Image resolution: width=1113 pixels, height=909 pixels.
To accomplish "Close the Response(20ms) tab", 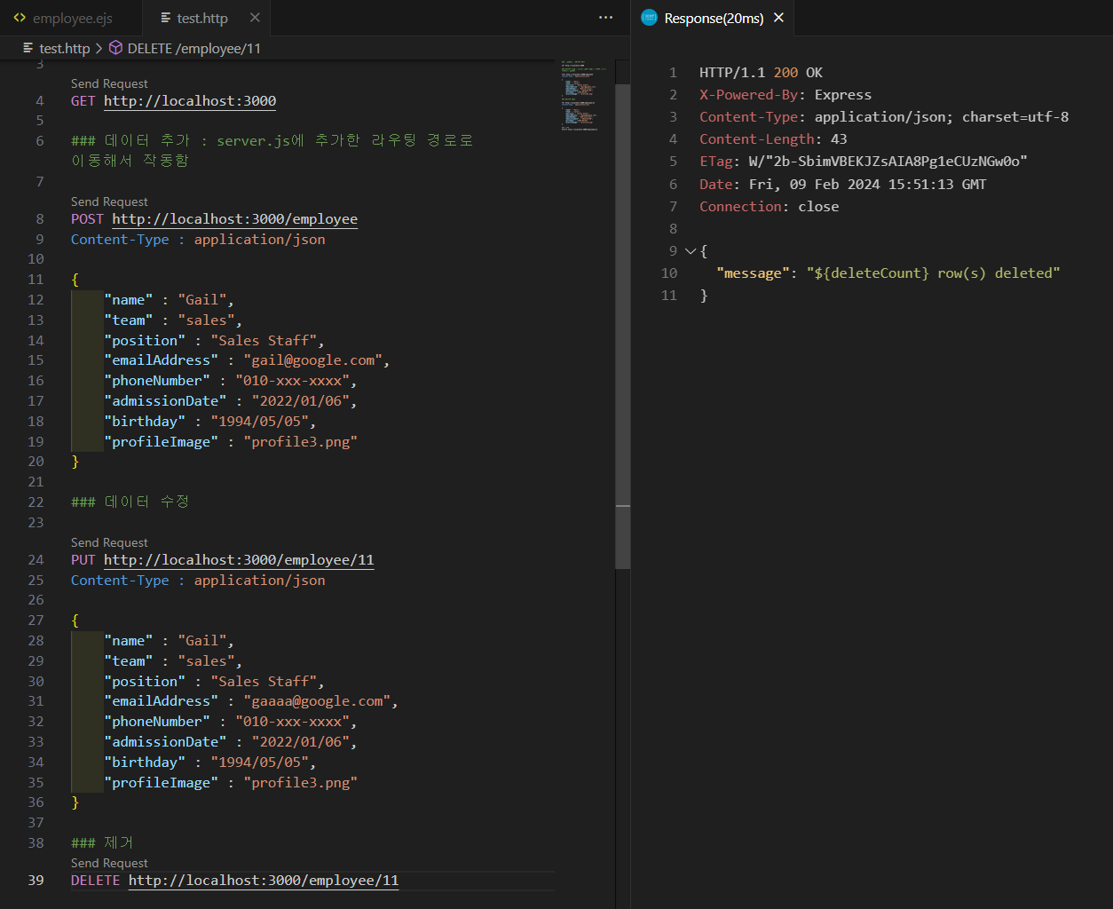I will [x=778, y=18].
